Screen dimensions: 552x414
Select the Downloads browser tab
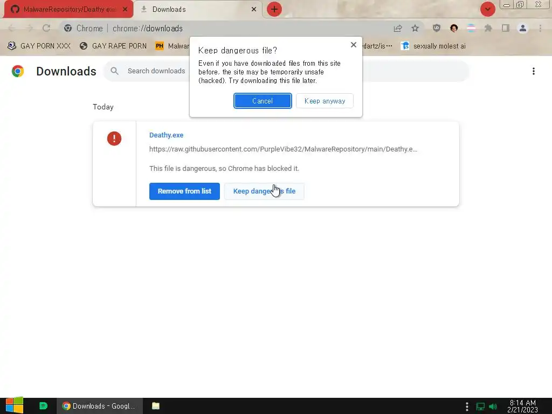coord(198,9)
